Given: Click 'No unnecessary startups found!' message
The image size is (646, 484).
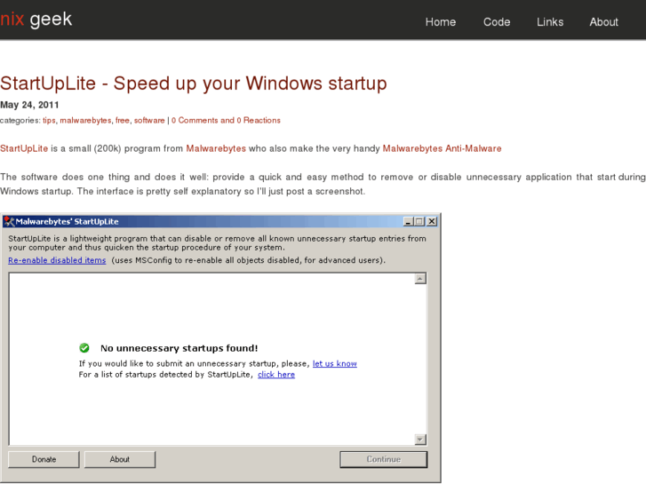Looking at the screenshot, I should (x=179, y=348).
